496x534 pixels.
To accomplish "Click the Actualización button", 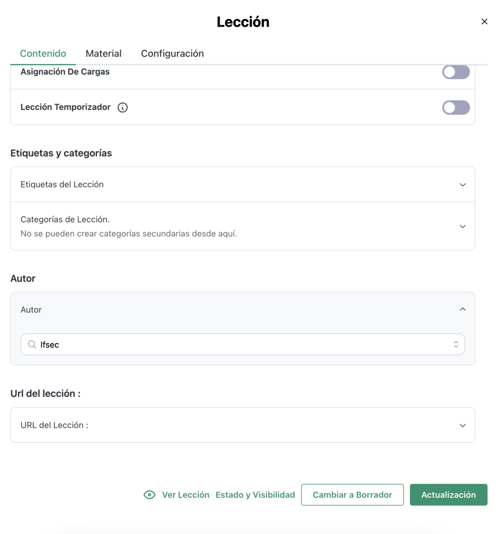I will tap(449, 495).
